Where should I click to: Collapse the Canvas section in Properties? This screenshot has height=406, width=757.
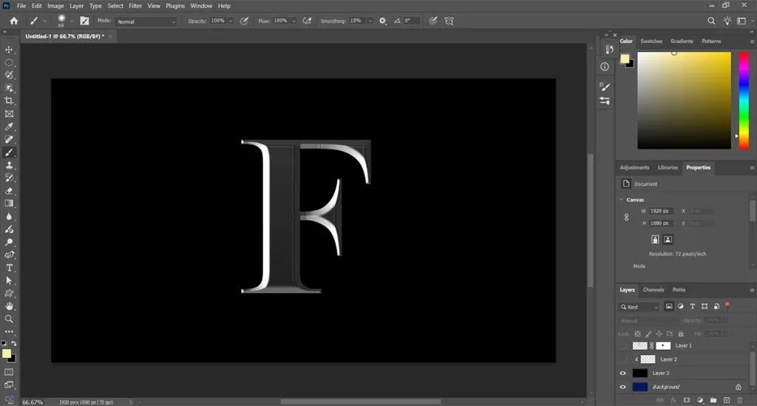(x=621, y=200)
